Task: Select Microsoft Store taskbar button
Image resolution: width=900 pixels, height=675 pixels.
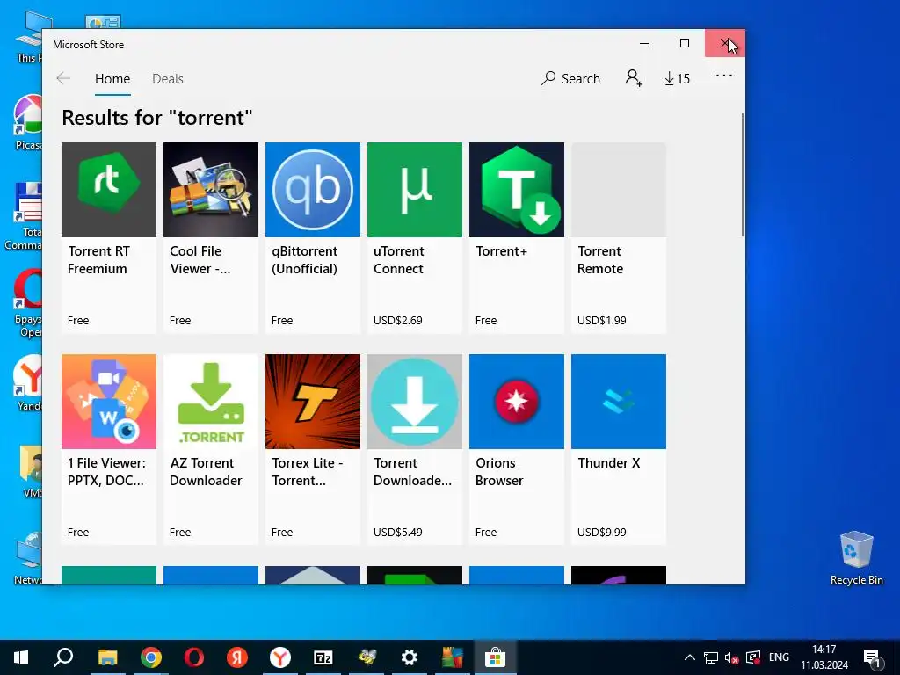Action: pyautogui.click(x=495, y=657)
